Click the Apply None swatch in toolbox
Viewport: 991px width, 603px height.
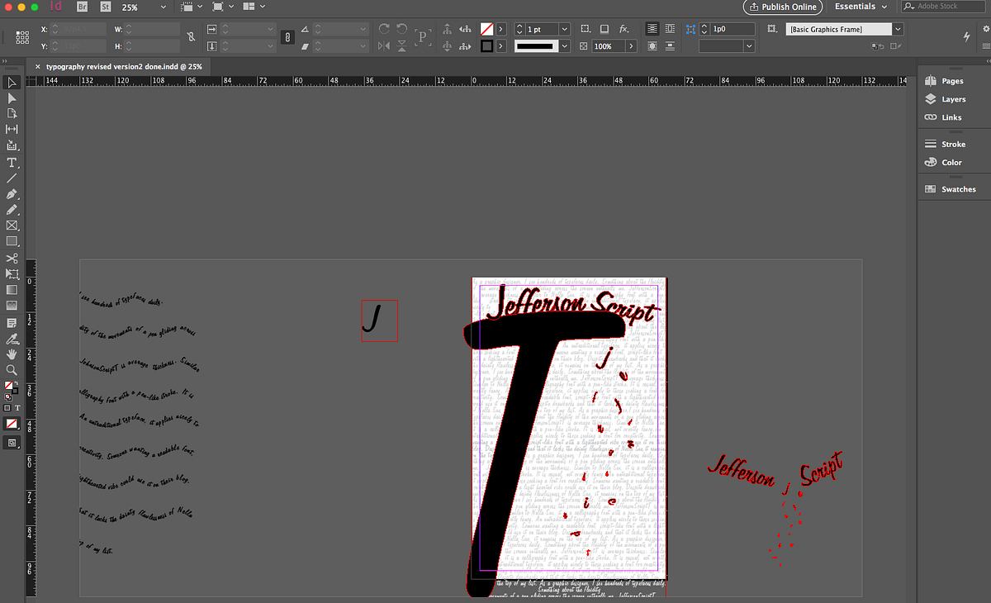[12, 423]
